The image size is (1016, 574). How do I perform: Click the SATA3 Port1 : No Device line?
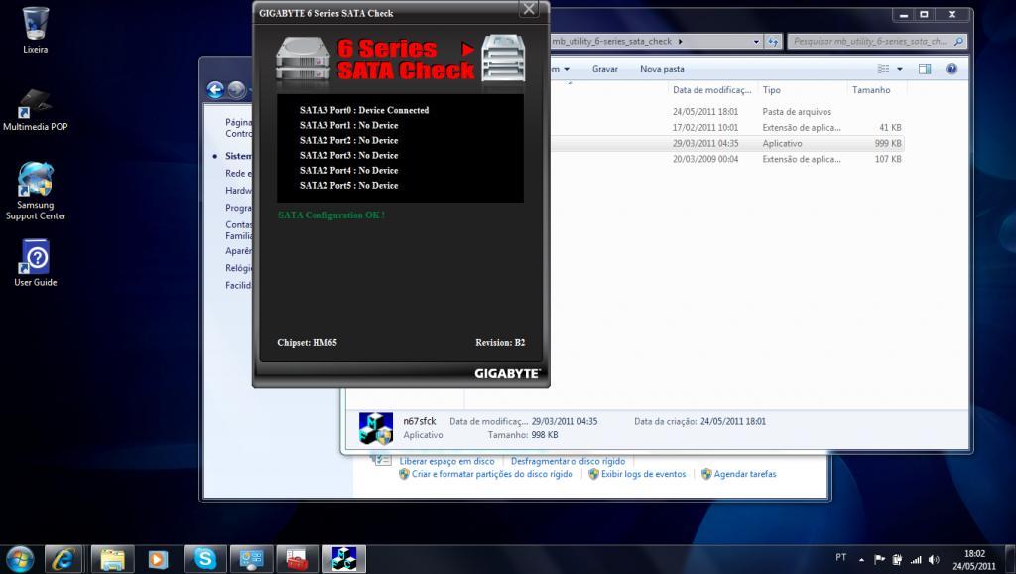pyautogui.click(x=348, y=126)
